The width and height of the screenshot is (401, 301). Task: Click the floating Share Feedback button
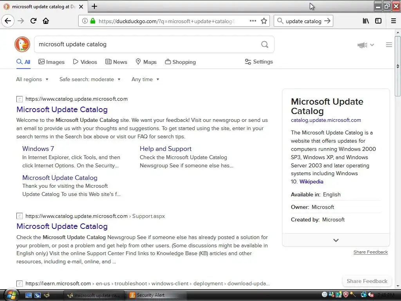click(x=367, y=281)
